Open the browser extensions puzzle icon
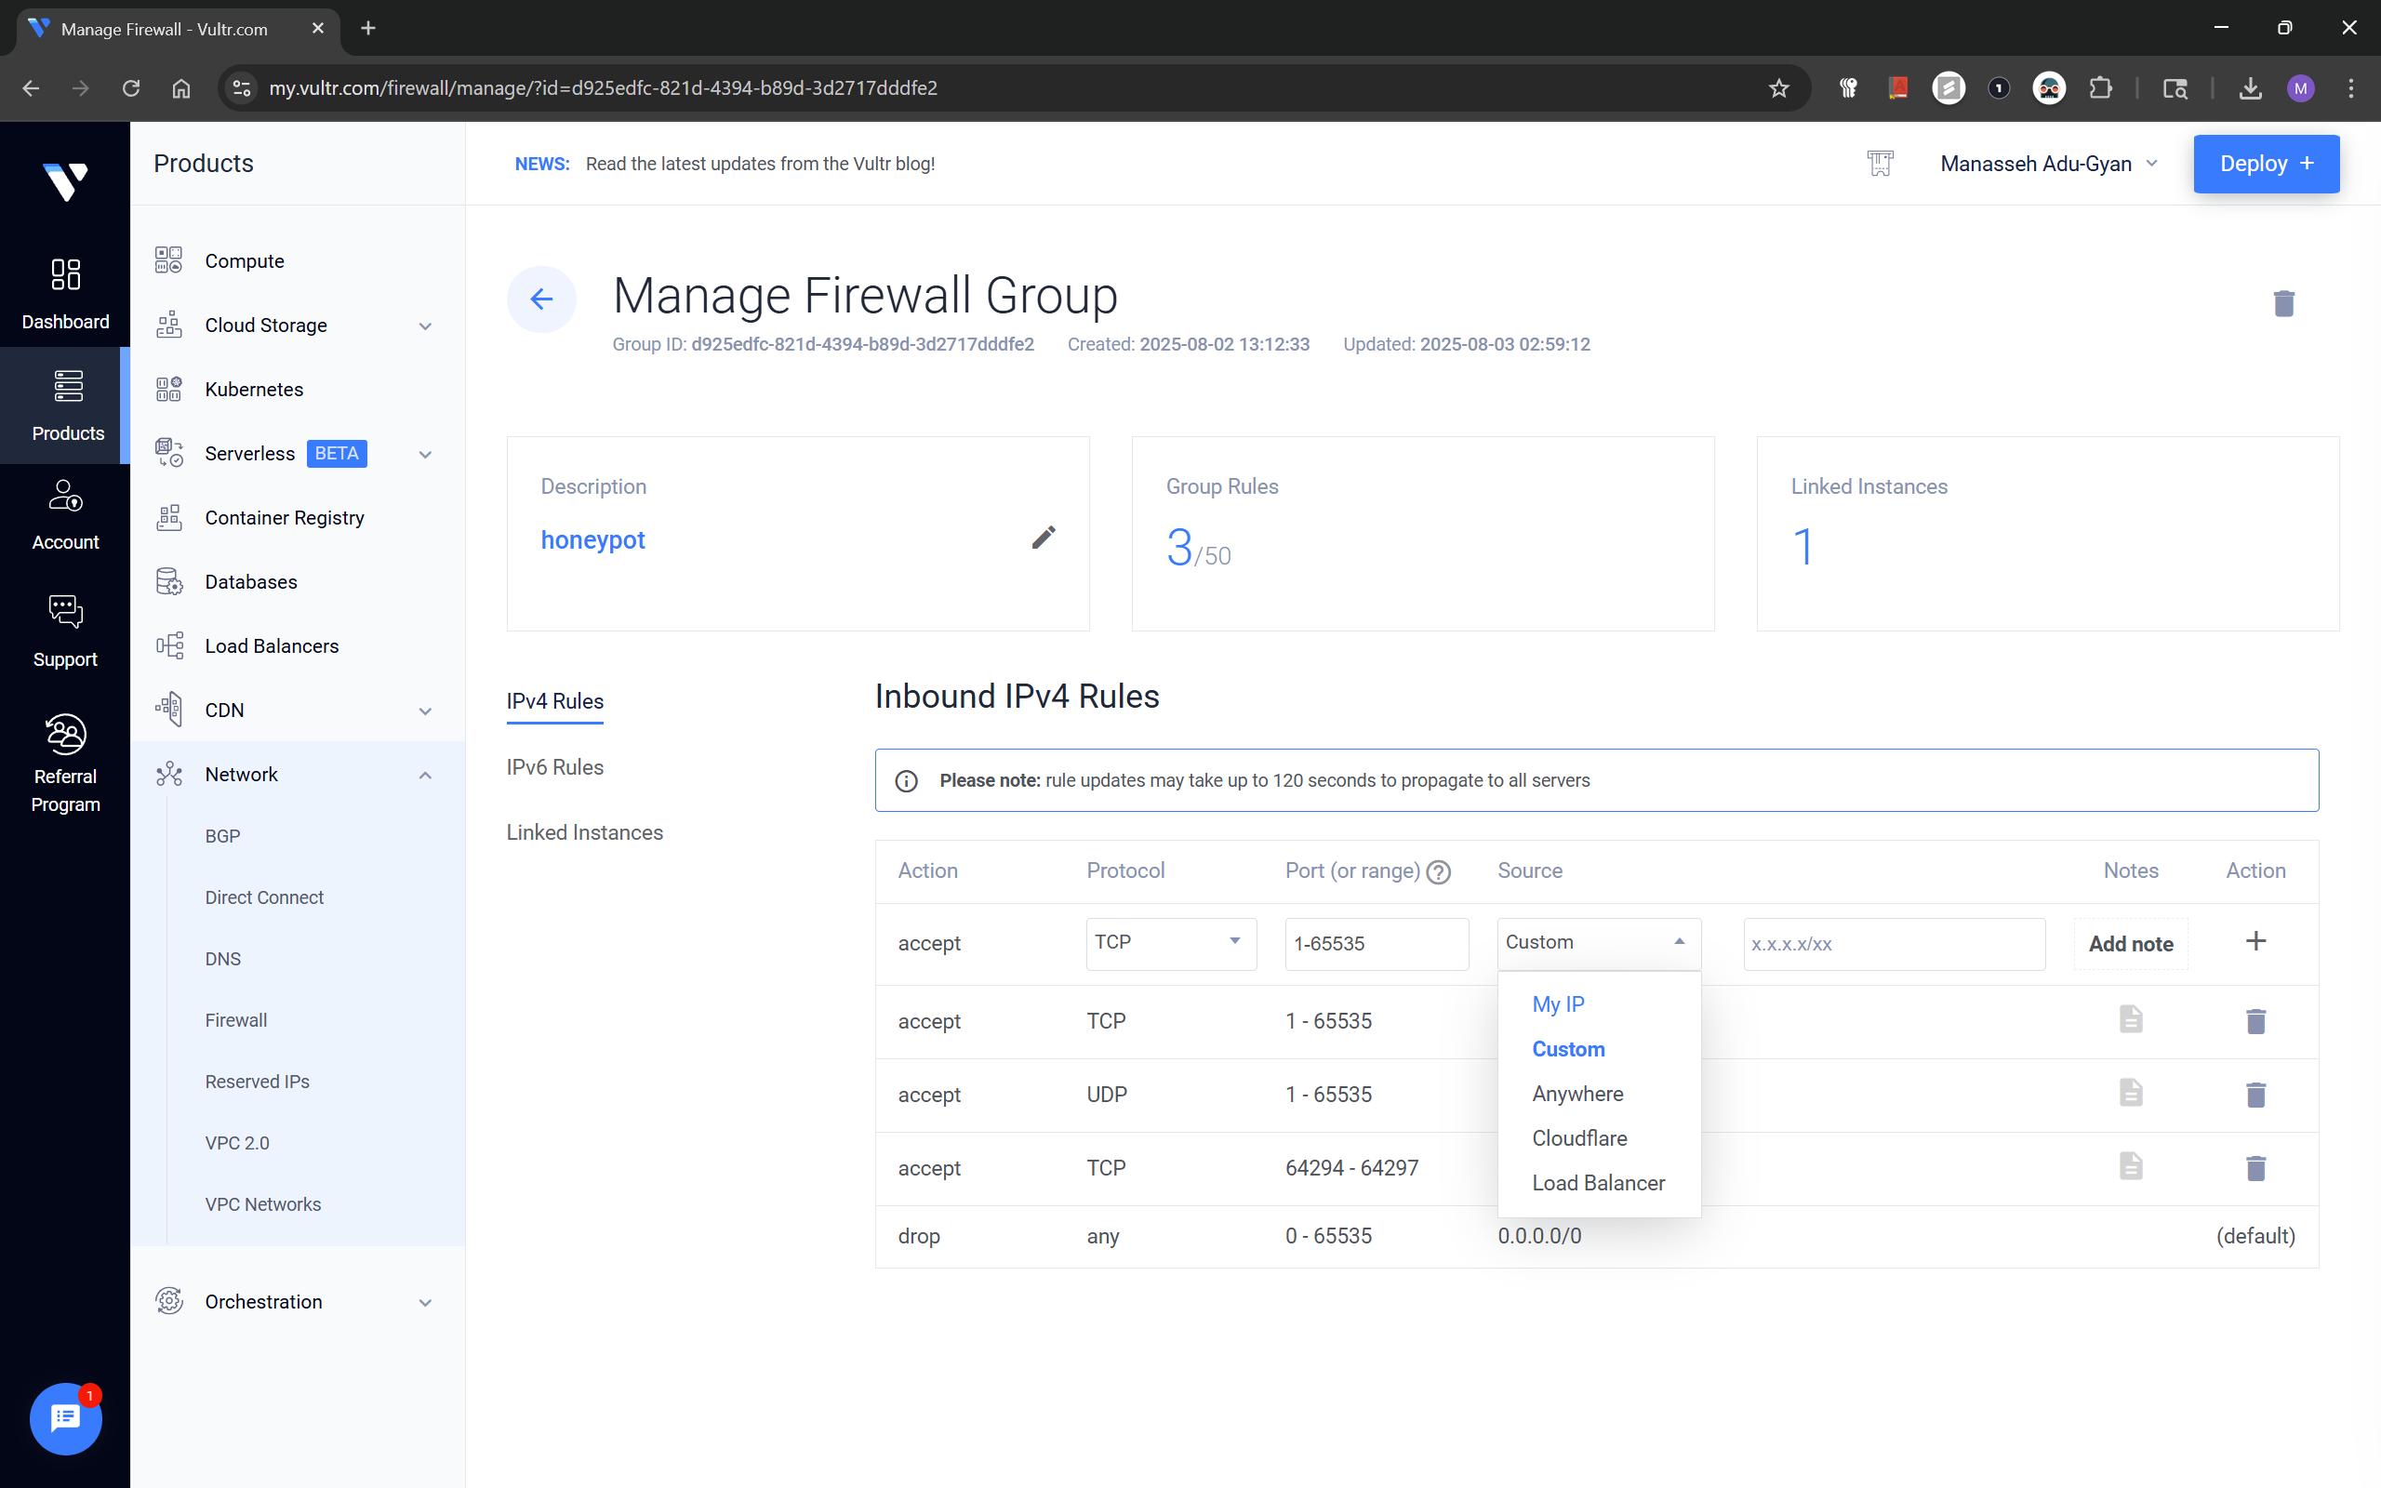 pos(2099,88)
